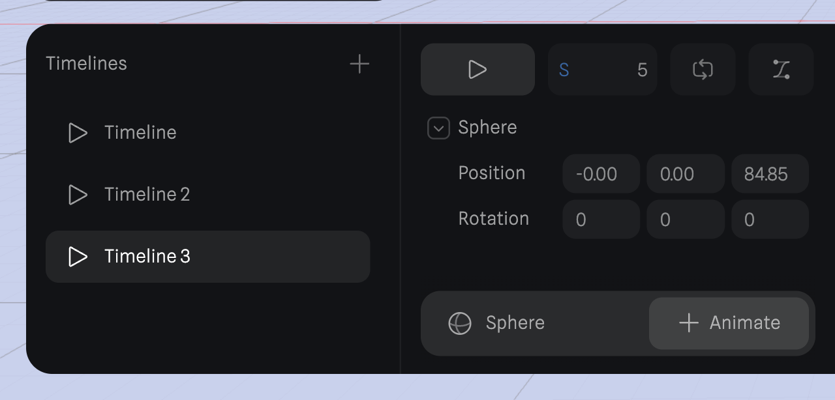Play Timeline 2 from the list
This screenshot has width=835, height=400.
[78, 195]
